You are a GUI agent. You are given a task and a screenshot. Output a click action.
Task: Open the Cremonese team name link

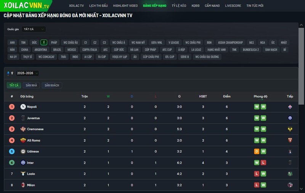(35, 129)
